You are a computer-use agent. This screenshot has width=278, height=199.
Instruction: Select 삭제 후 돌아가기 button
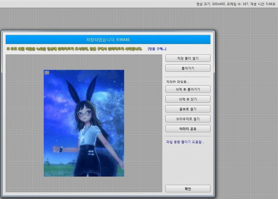point(188,89)
